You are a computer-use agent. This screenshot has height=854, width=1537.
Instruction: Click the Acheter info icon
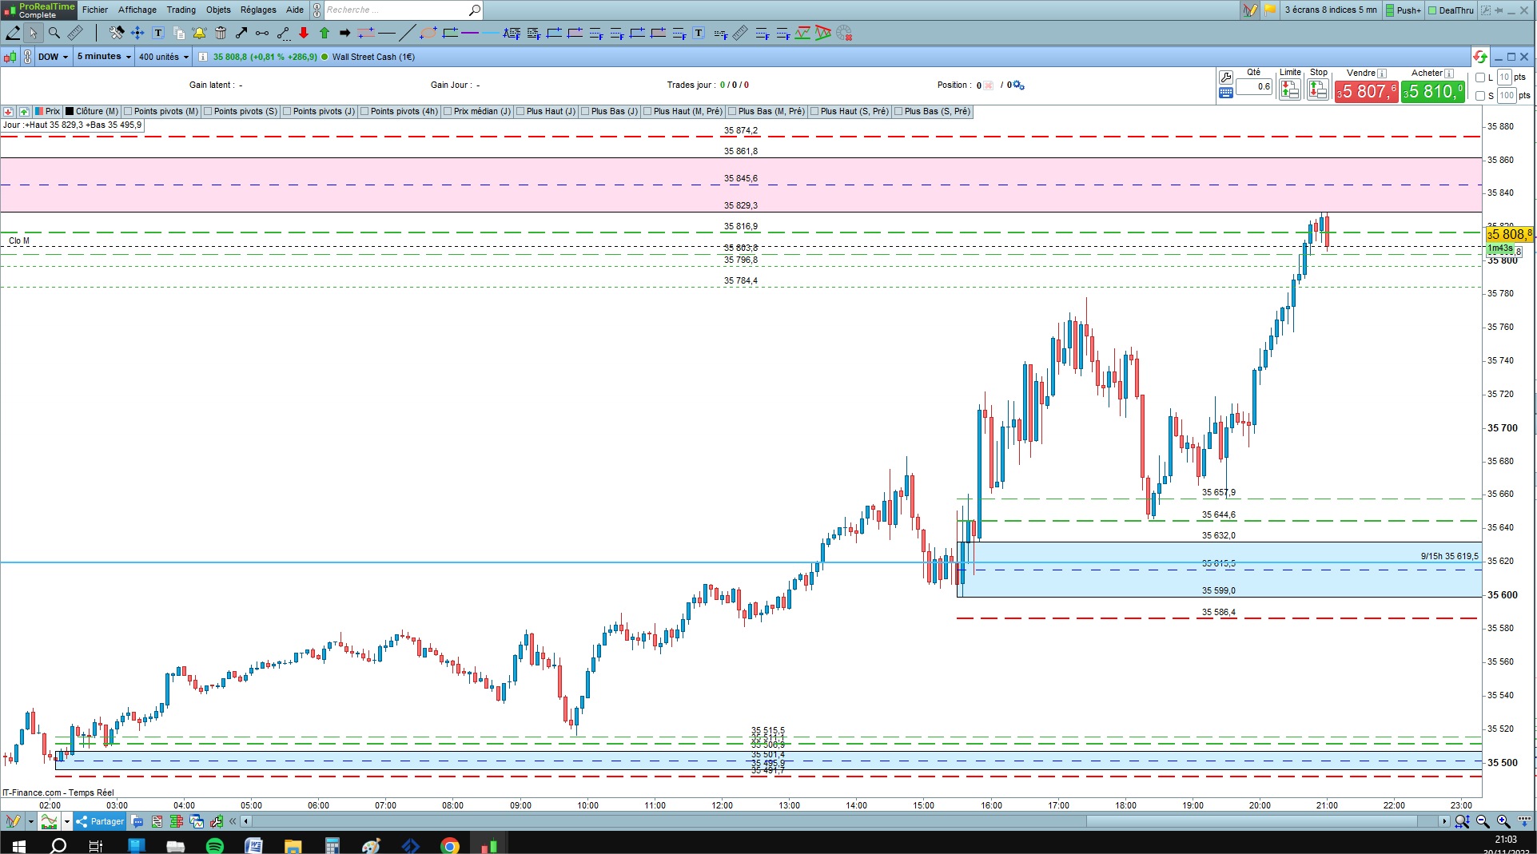pos(1449,73)
